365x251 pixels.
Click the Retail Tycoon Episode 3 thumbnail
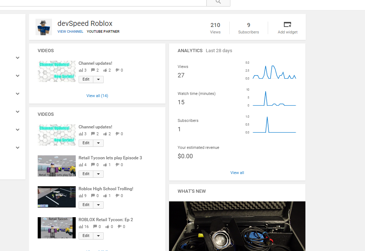click(57, 166)
